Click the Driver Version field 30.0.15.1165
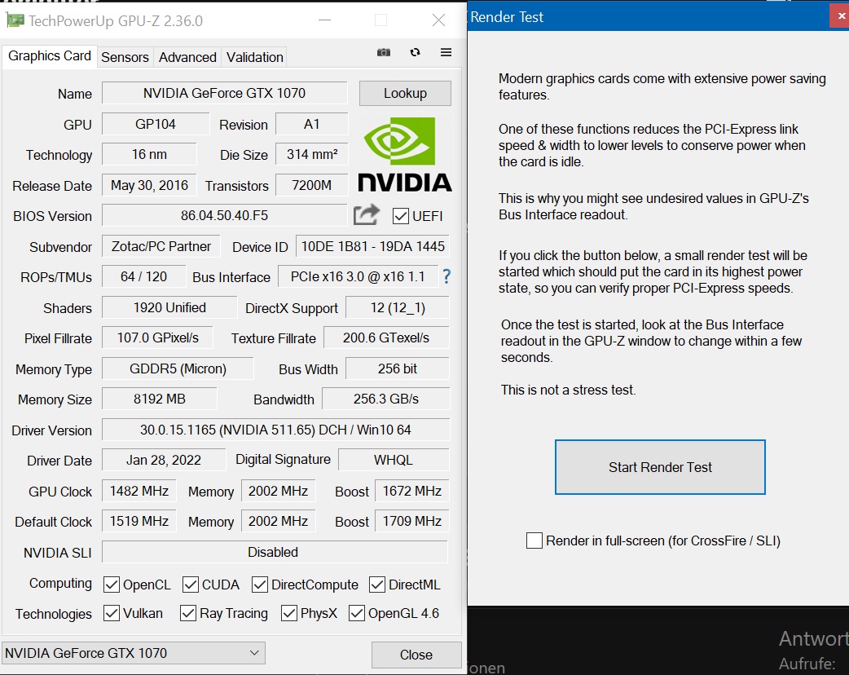This screenshot has width=849, height=675. tap(275, 430)
